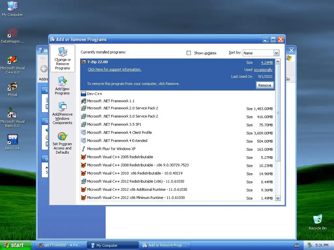Select Visual C++ 2005 Redistributable entry
334x250 pixels.
(178, 157)
